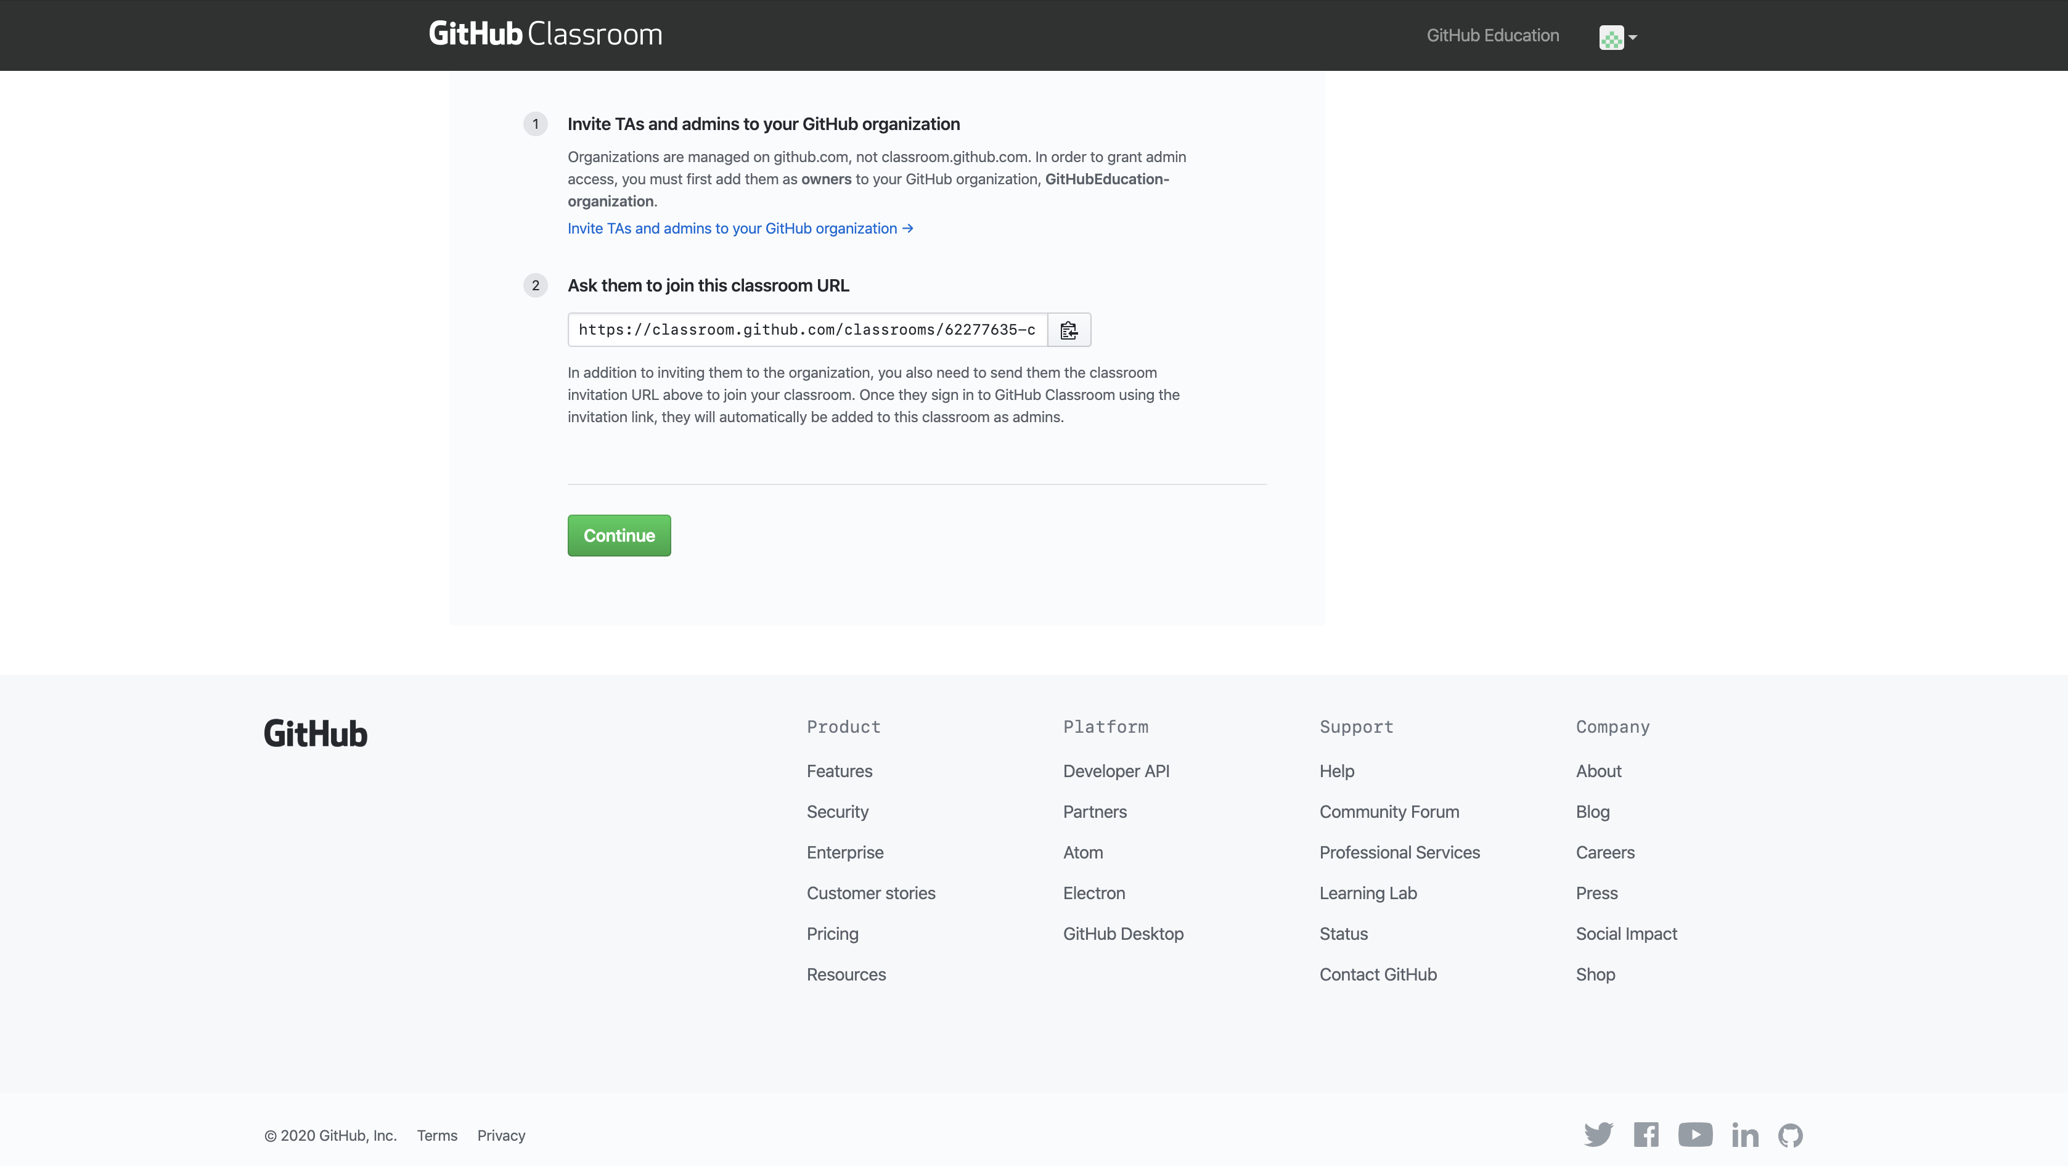Click the GitHub logo in the footer
2068x1166 pixels.
coord(315,732)
